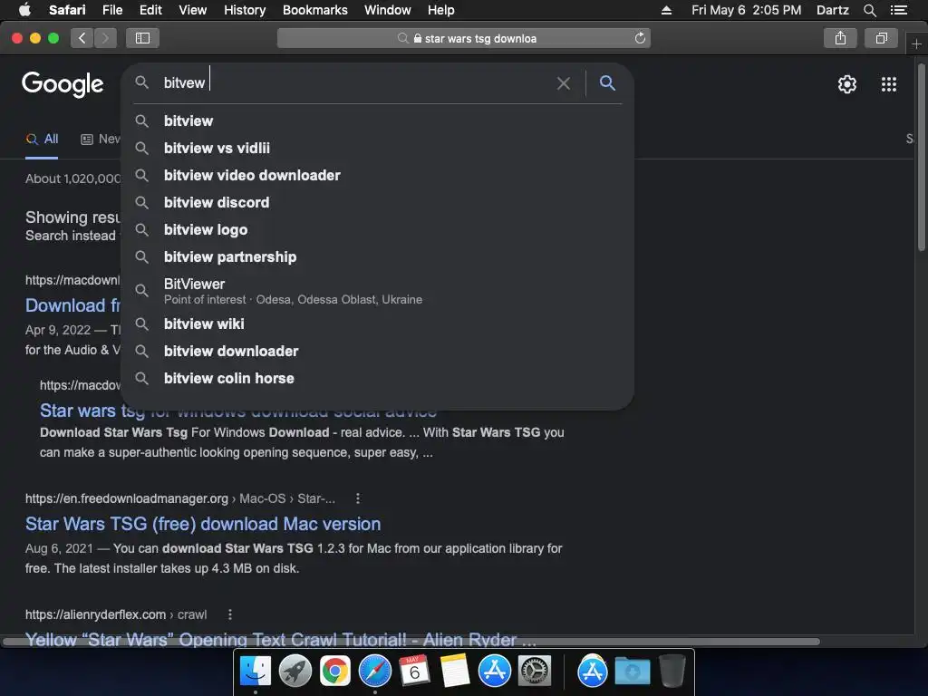The height and width of the screenshot is (696, 928).
Task: Show the tab overview button
Action: point(881,38)
